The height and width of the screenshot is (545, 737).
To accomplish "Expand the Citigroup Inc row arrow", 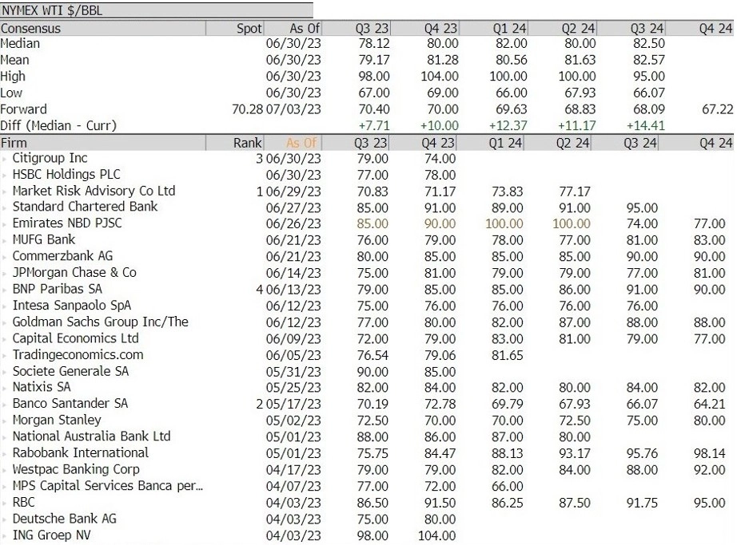I will [5, 159].
